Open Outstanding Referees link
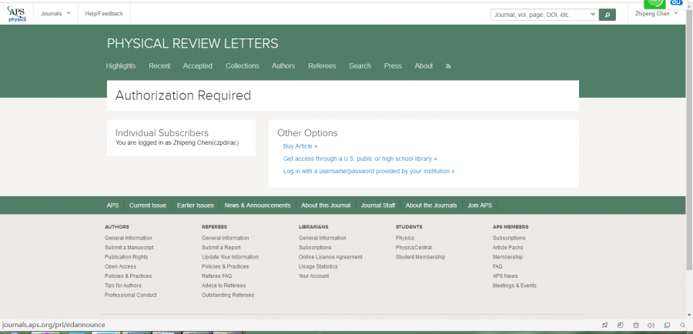 228,295
